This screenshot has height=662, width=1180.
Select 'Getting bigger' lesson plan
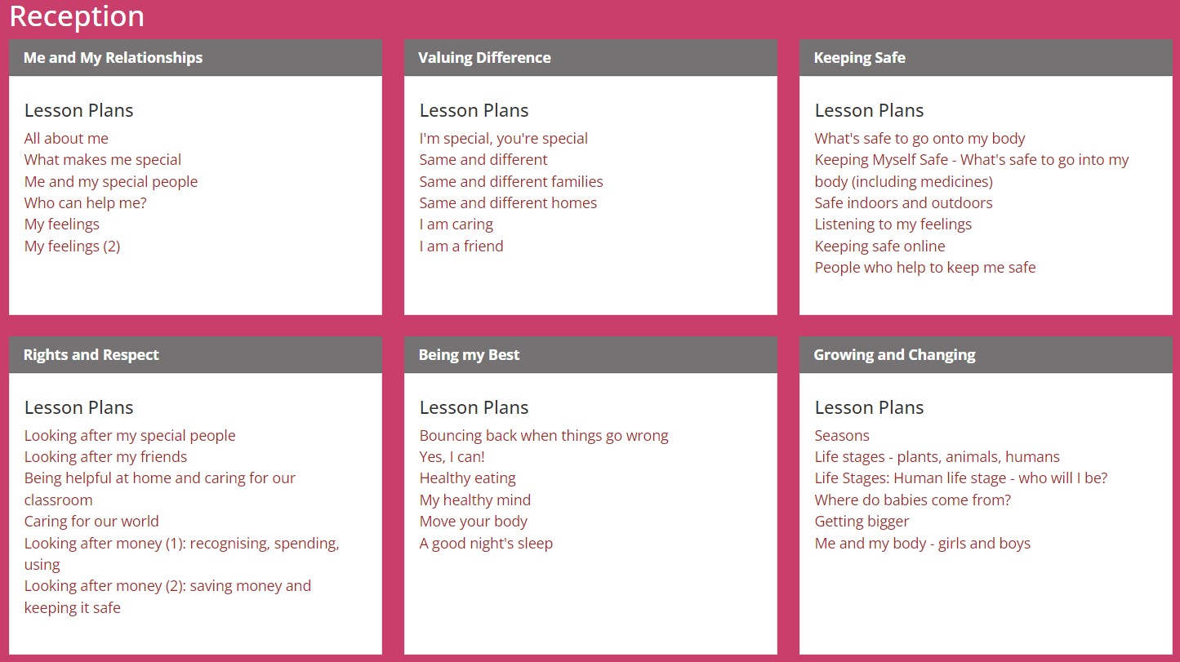[862, 521]
